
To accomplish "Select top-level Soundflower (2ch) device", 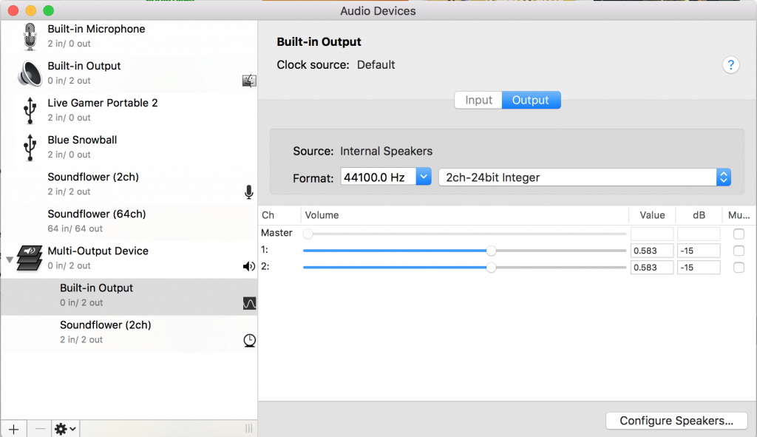I will click(129, 184).
